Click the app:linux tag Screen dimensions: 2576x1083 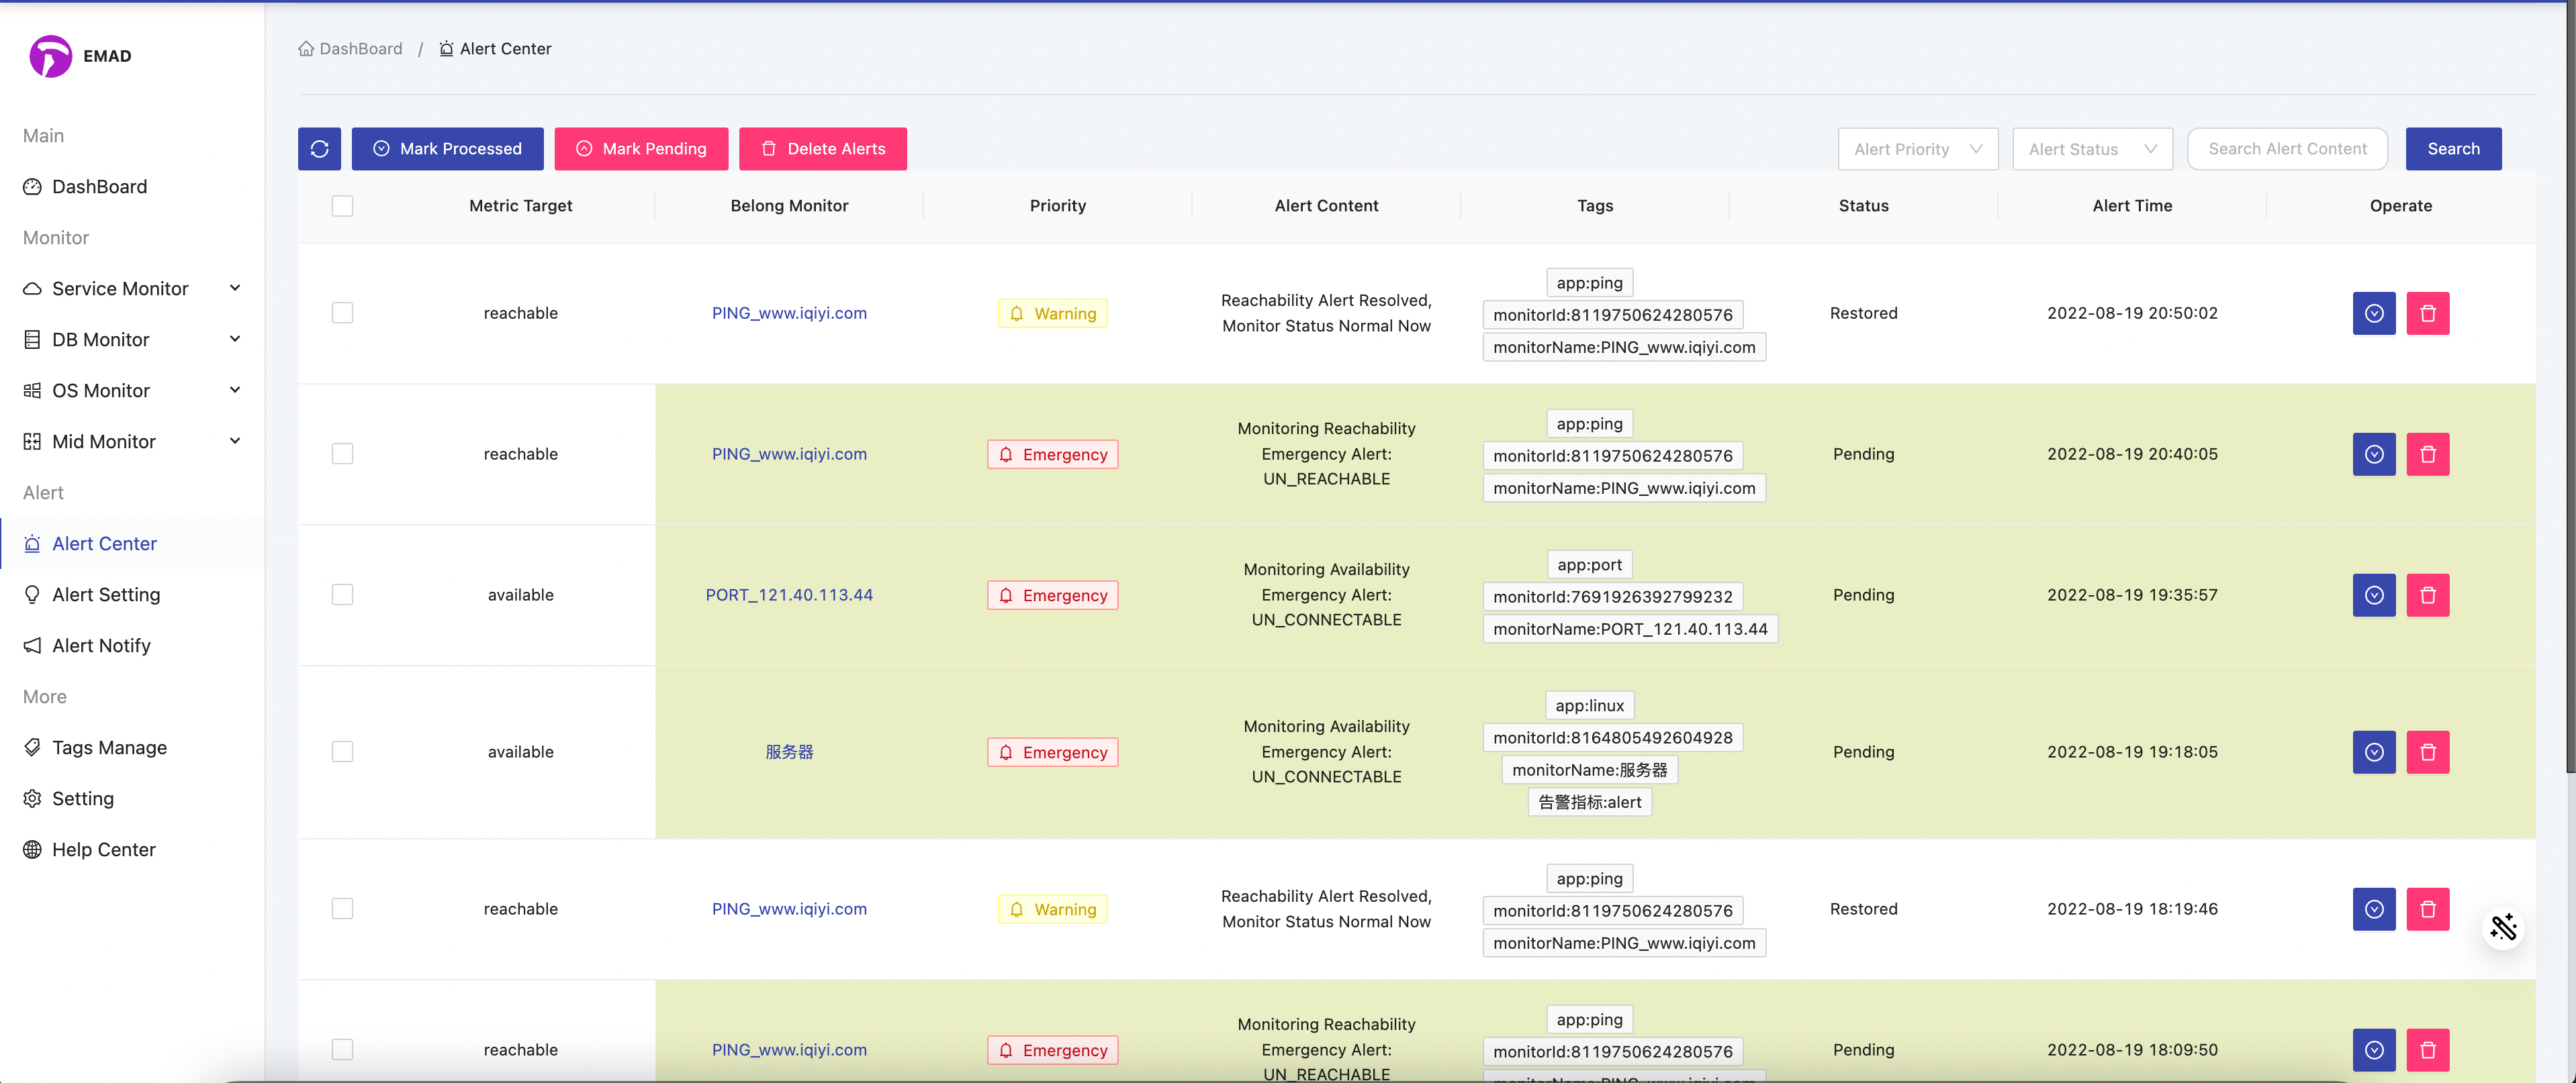pos(1589,705)
